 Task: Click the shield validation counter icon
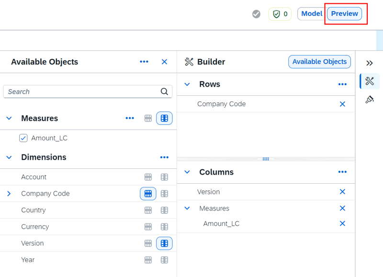tap(280, 14)
